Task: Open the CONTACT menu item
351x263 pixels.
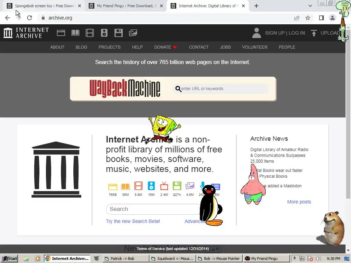Action: (x=198, y=47)
